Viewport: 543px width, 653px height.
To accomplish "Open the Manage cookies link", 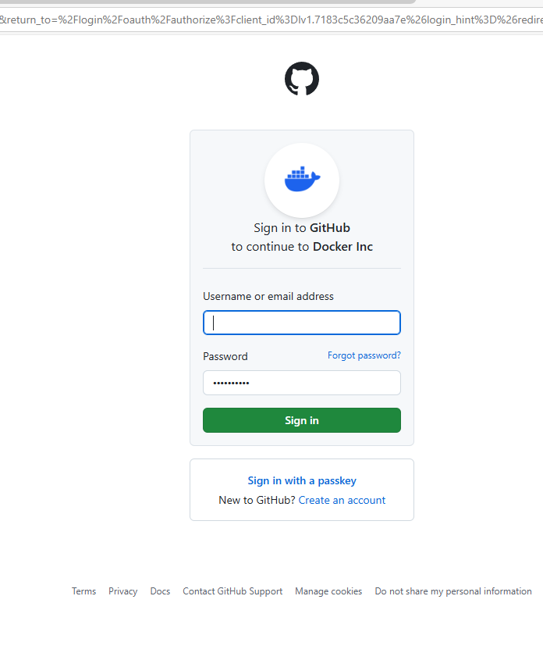I will coord(328,591).
